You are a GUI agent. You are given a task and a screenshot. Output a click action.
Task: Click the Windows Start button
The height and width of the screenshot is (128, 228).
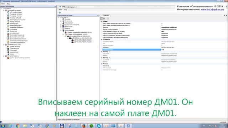(x=2, y=126)
